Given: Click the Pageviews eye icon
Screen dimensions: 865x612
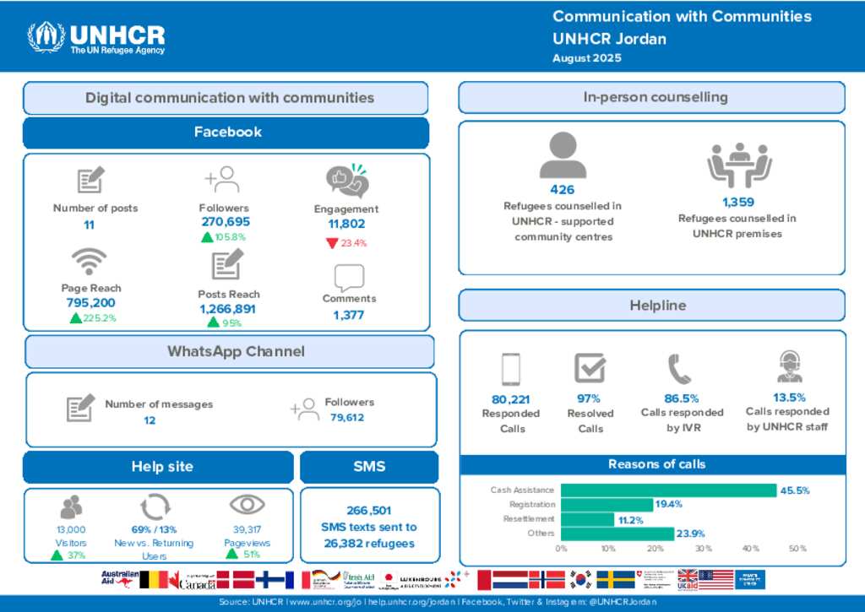Looking at the screenshot, I should coord(247,505).
